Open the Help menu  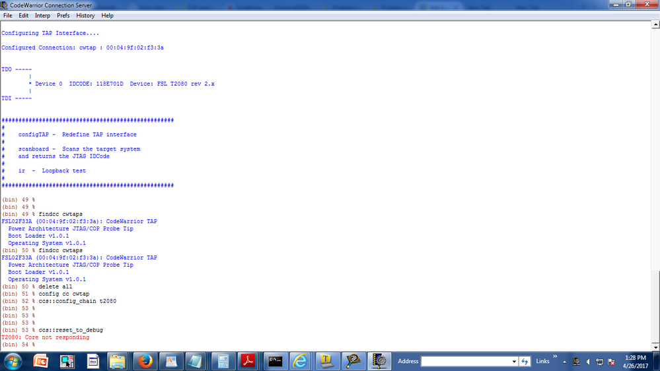coord(107,16)
